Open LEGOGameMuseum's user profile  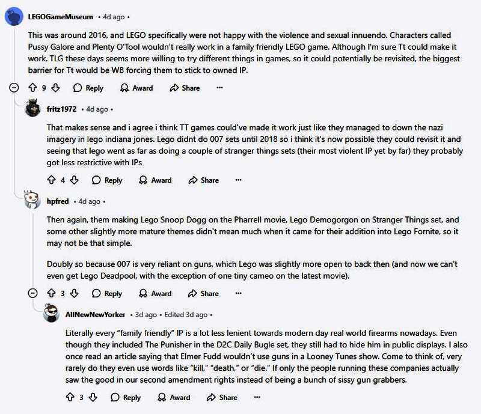pos(60,16)
